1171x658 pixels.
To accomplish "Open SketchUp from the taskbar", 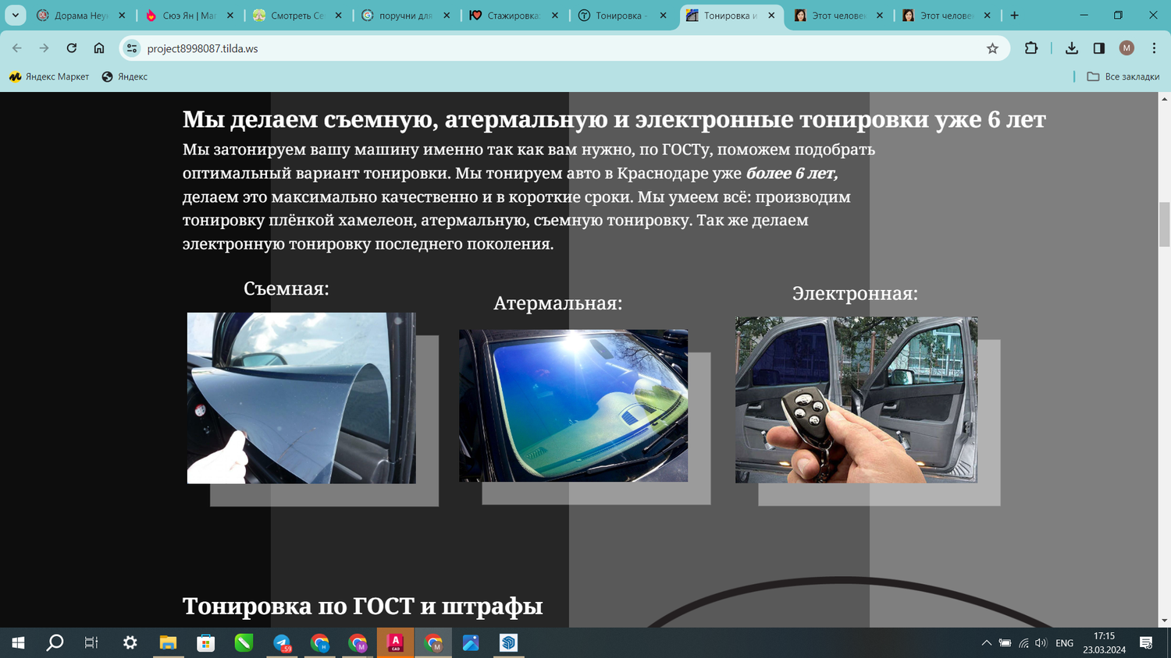I will 509,642.
